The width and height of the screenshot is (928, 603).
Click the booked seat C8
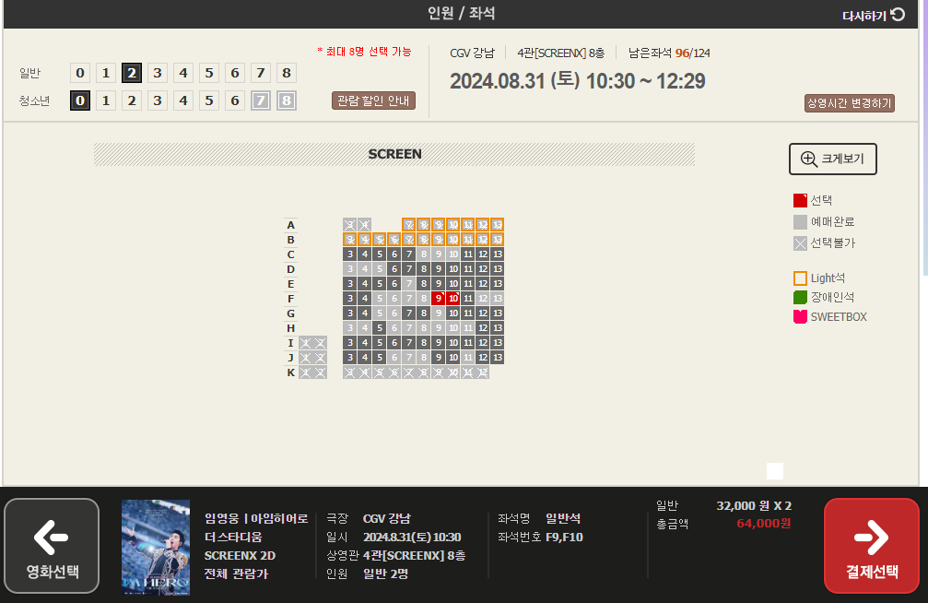coord(424,254)
